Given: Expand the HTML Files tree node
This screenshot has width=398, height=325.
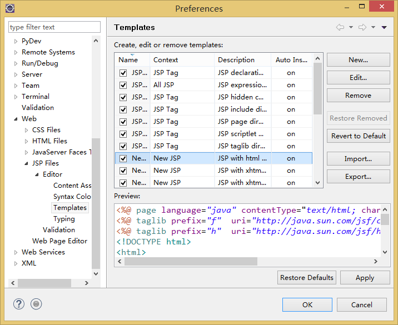Looking at the screenshot, I should pyautogui.click(x=26, y=141).
